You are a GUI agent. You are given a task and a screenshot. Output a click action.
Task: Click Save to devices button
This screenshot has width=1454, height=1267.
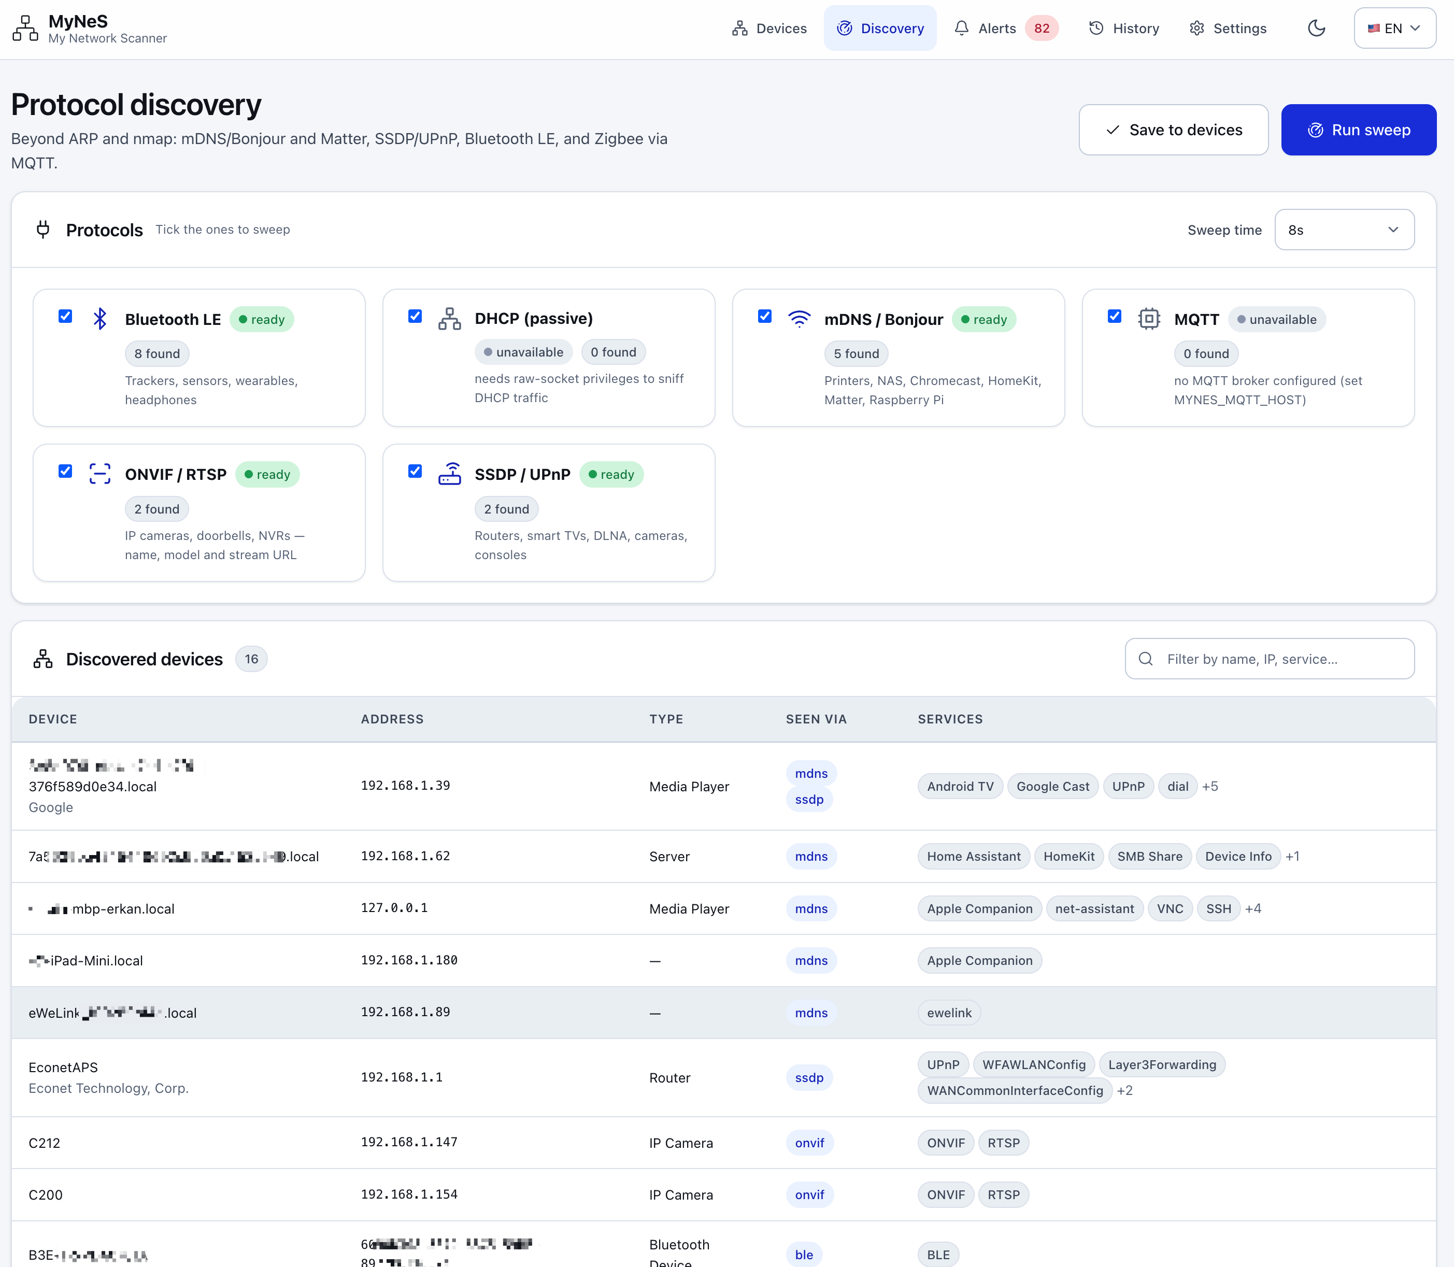pos(1173,130)
